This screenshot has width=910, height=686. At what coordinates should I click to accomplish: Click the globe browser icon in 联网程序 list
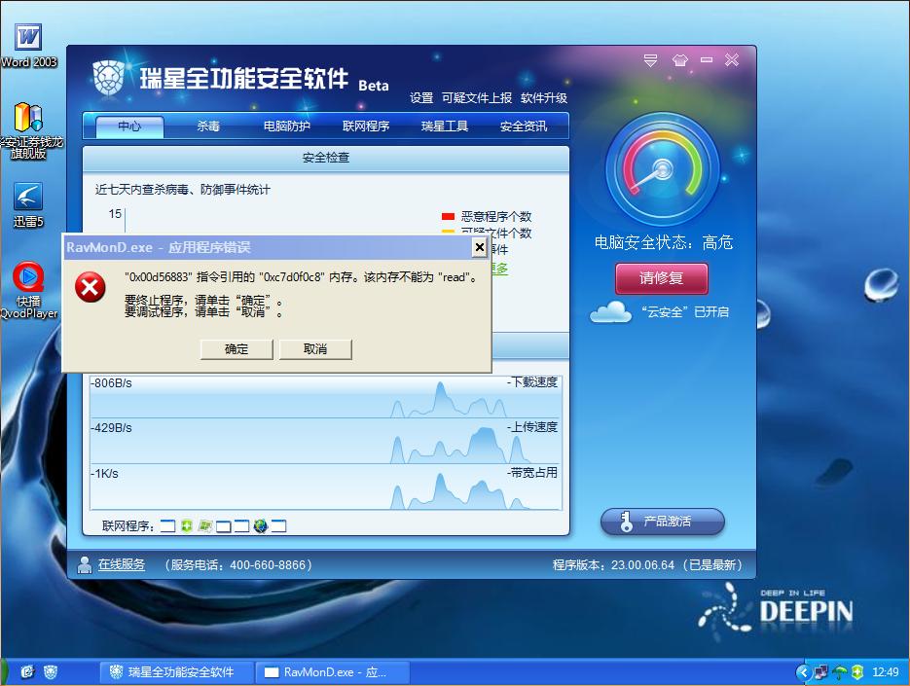[x=261, y=525]
